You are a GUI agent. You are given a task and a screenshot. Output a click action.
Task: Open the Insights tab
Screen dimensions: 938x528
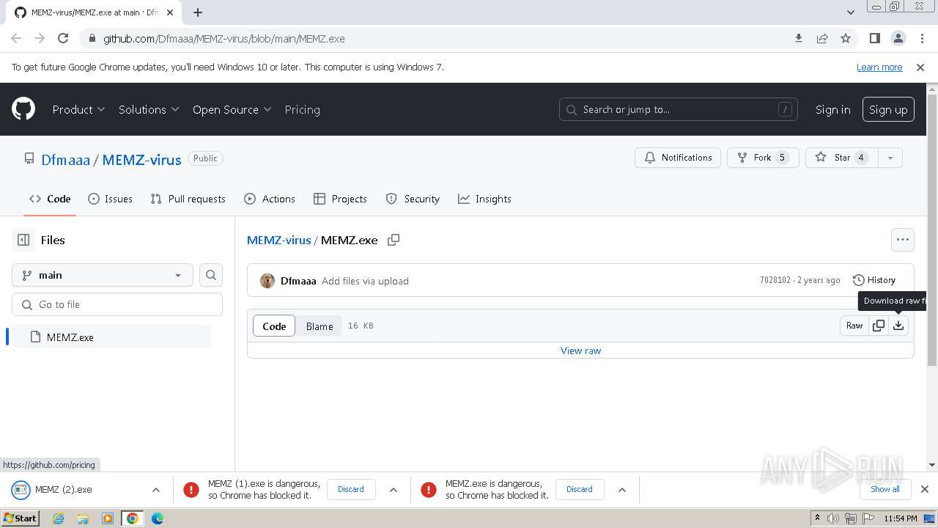[x=484, y=199]
